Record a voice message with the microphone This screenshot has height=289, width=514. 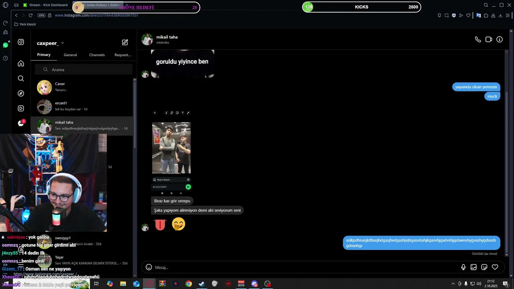pos(463,267)
